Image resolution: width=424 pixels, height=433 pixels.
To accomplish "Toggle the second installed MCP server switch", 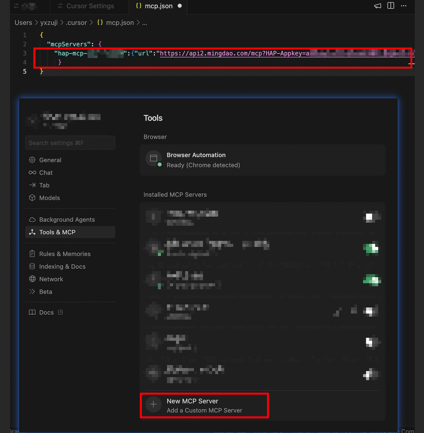I will point(372,249).
